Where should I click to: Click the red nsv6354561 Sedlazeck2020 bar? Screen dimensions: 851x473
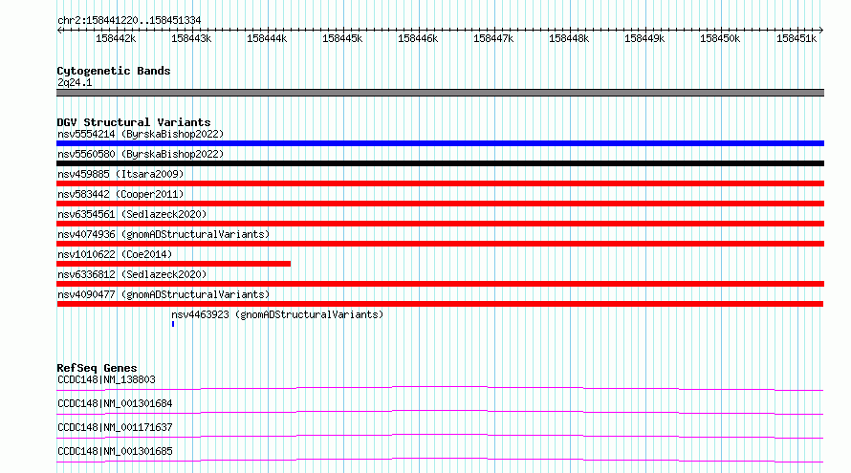point(440,224)
